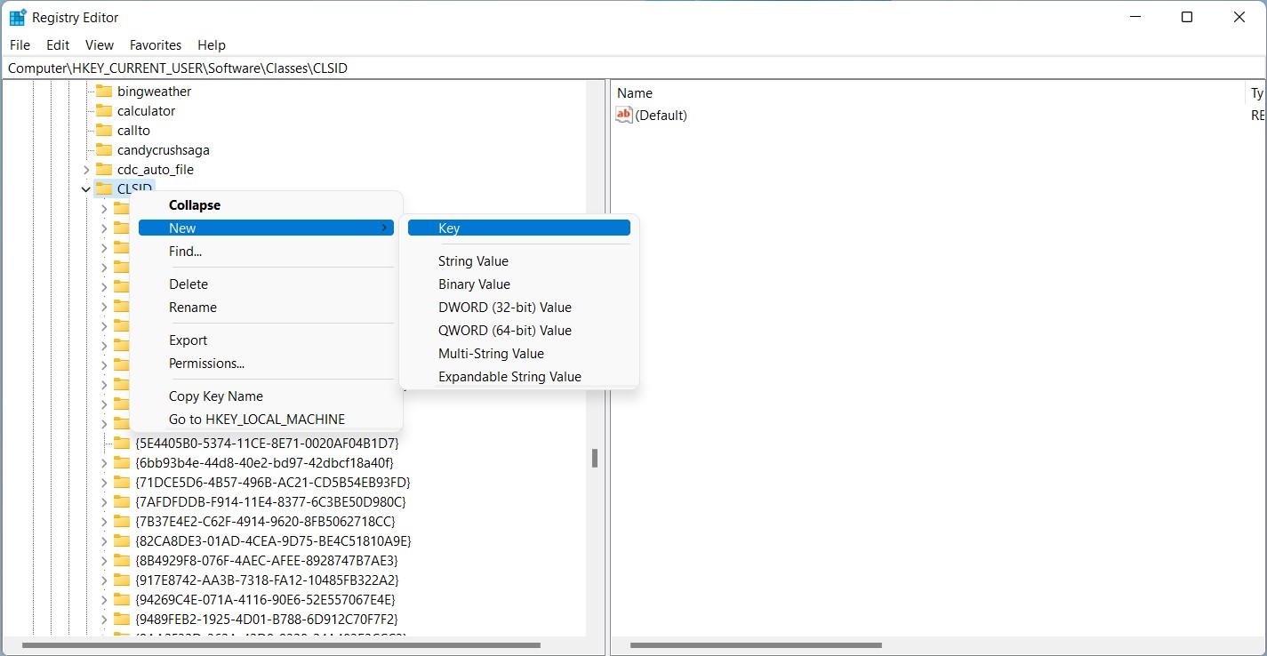
Task: Choose Collapse in the context menu
Action: pyautogui.click(x=266, y=205)
